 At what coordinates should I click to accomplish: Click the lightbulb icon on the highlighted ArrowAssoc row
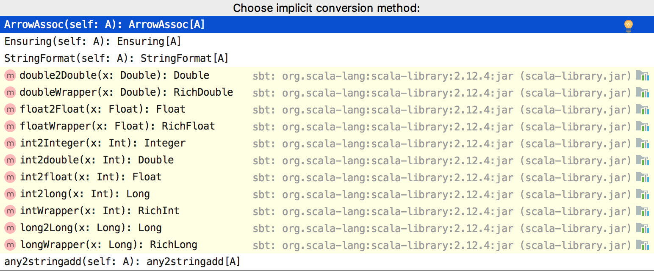pyautogui.click(x=628, y=25)
